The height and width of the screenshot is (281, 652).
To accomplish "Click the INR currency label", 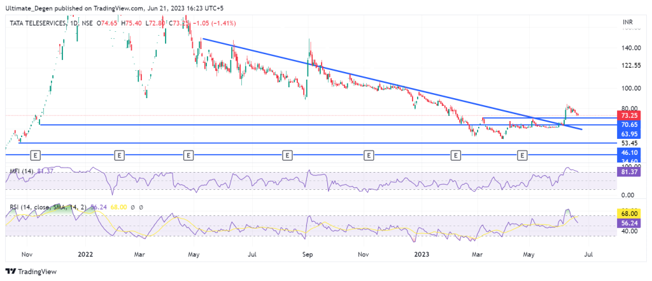I will point(628,22).
